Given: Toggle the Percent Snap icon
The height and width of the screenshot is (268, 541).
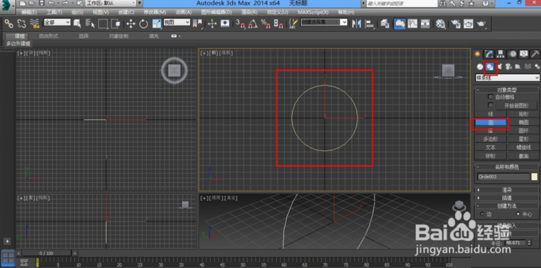Looking at the screenshot, I should (265, 24).
